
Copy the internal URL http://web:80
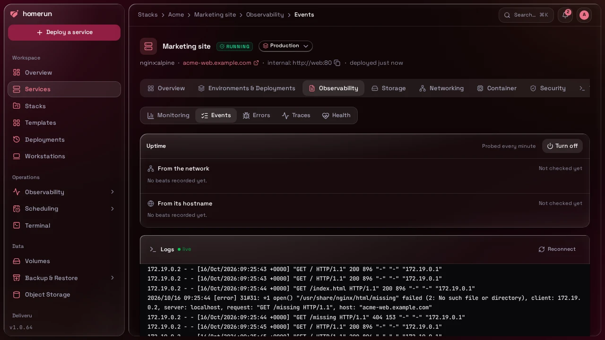pyautogui.click(x=337, y=63)
